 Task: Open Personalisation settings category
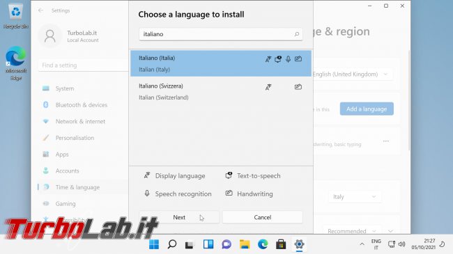click(83, 138)
